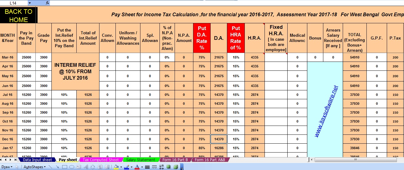Screen dimensions: 404x170
Task: Select the INTEREM RELIEF merged cell
Action: (75, 71)
